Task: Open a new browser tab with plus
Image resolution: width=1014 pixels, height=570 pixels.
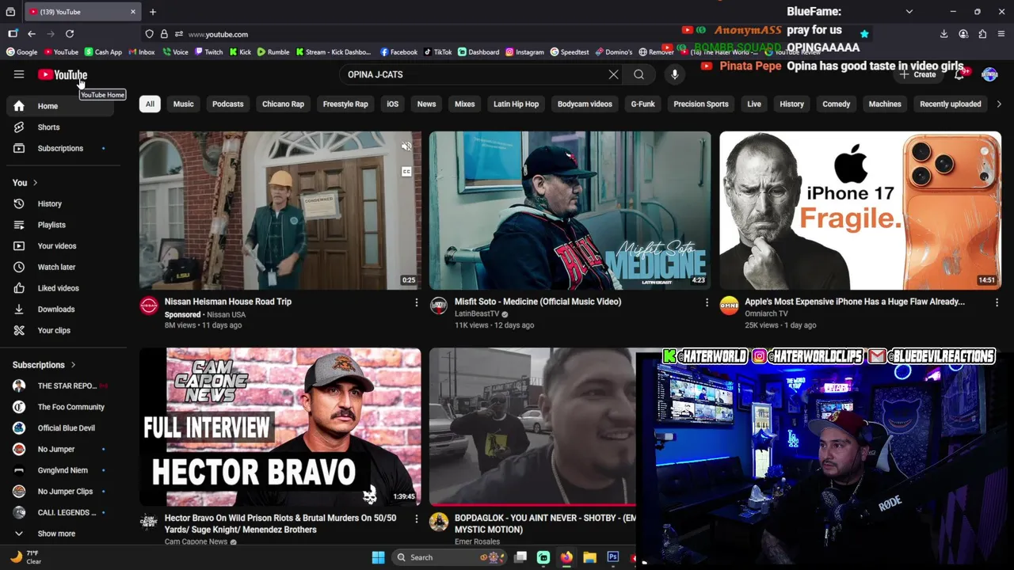Action: (153, 12)
